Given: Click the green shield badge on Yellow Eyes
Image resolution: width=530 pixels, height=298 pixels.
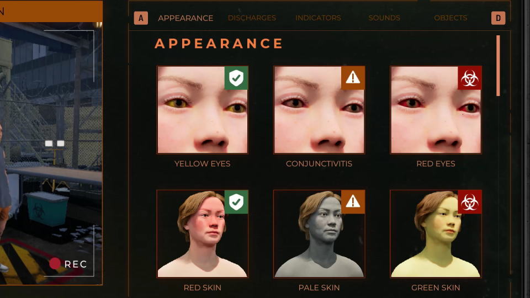Looking at the screenshot, I should point(236,78).
